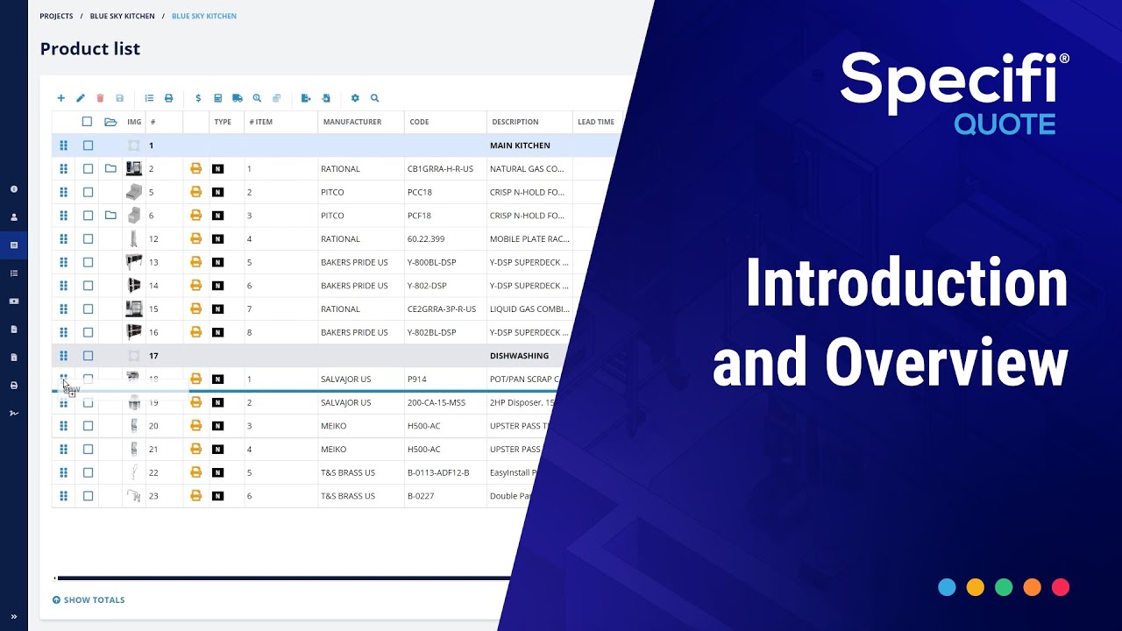Click the drag handle of the MAIN KITCHEN row
The width and height of the screenshot is (1122, 631).
pyautogui.click(x=63, y=145)
